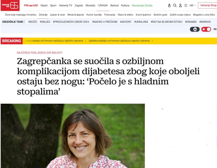Select the Zdravlje subsection tab
Screen dimensions: 217x168
point(43,15)
